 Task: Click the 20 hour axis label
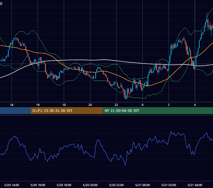click(90, 105)
